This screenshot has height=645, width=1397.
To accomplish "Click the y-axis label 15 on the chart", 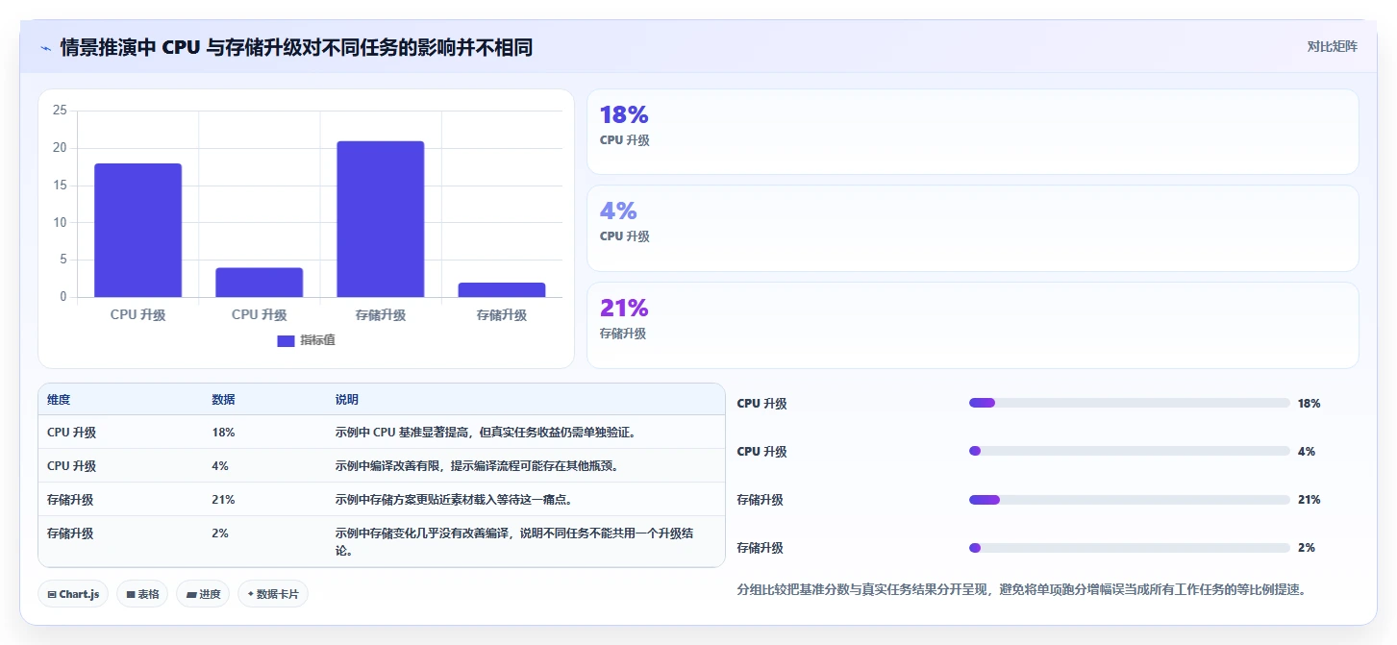I will click(x=60, y=186).
